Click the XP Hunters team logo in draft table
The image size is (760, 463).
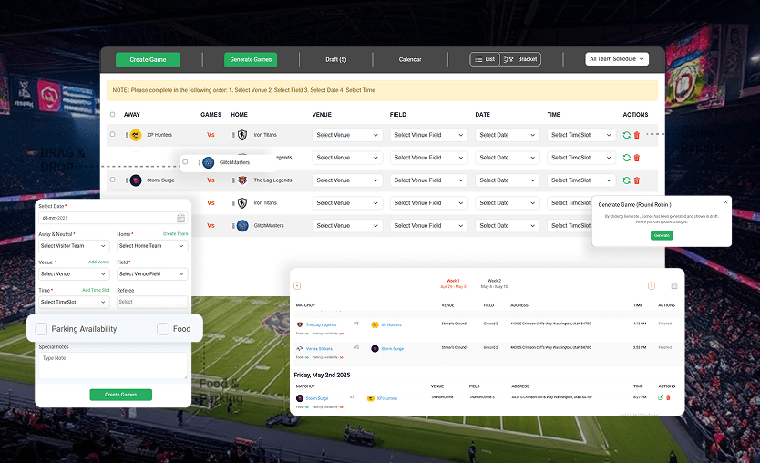point(136,135)
